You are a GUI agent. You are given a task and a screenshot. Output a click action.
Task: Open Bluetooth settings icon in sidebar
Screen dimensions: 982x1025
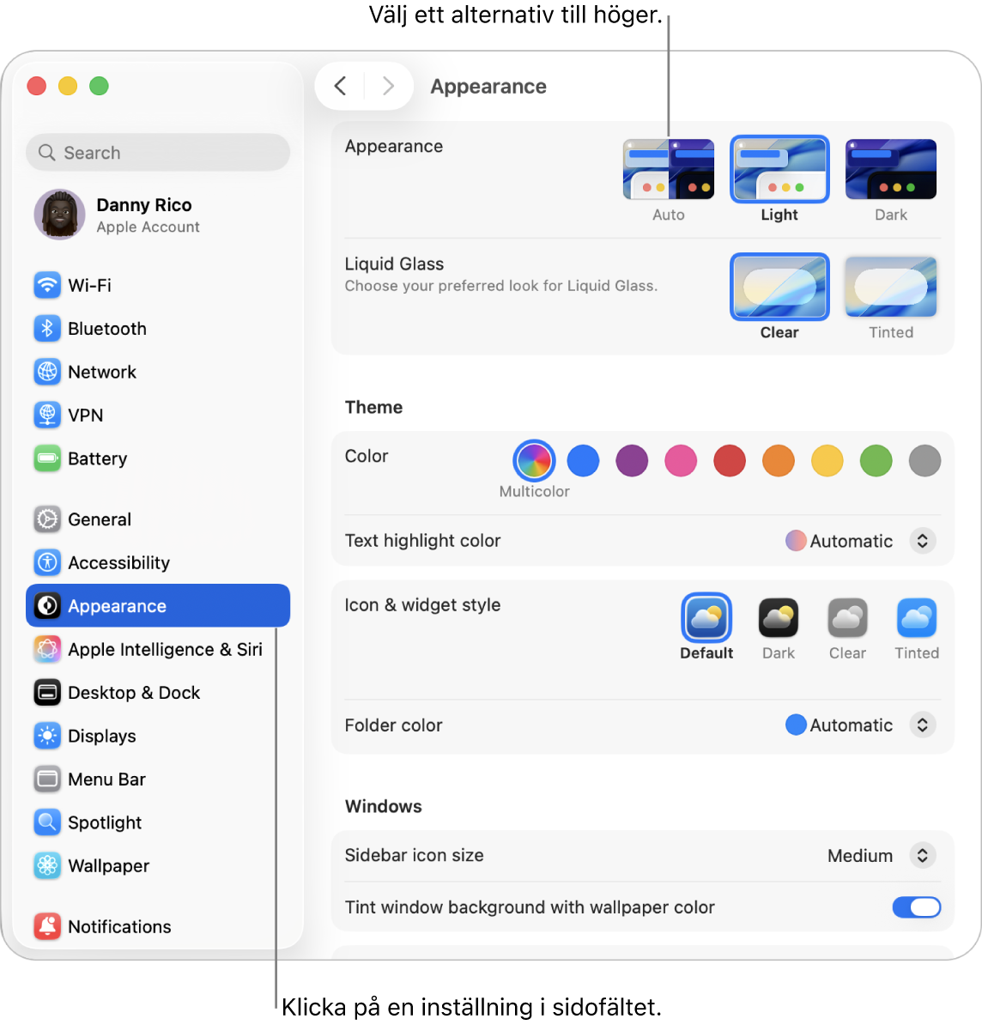pyautogui.click(x=47, y=328)
